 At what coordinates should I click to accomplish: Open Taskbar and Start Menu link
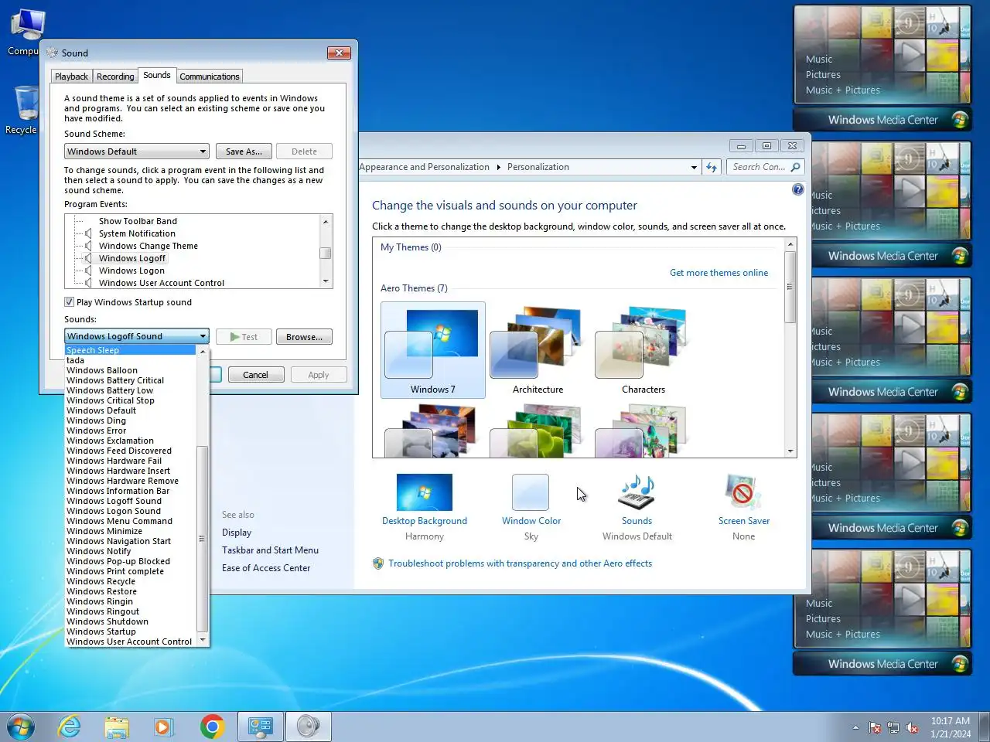pos(270,550)
